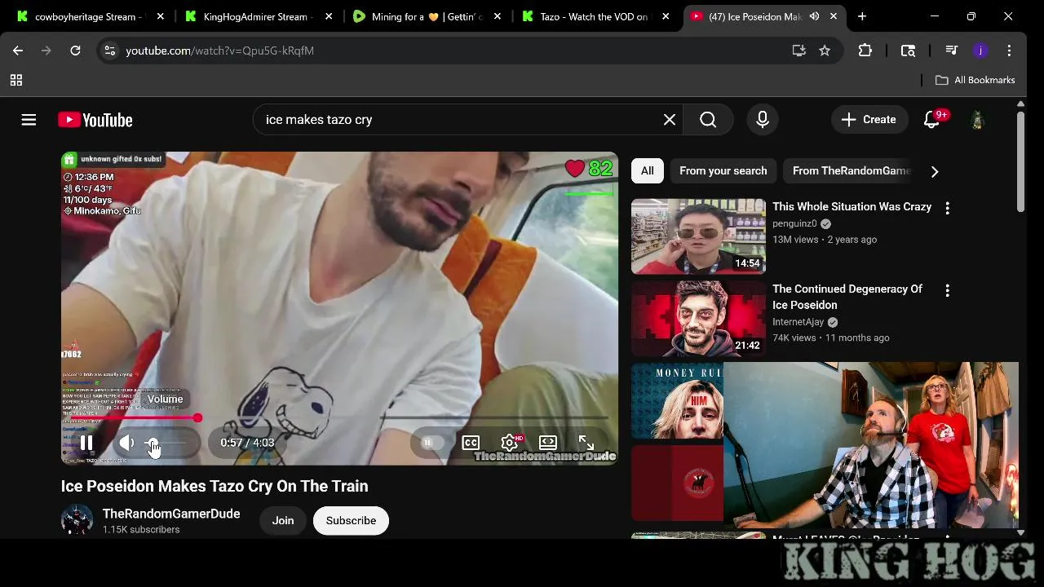Select the All filter chip
This screenshot has height=587, width=1044.
coord(648,171)
